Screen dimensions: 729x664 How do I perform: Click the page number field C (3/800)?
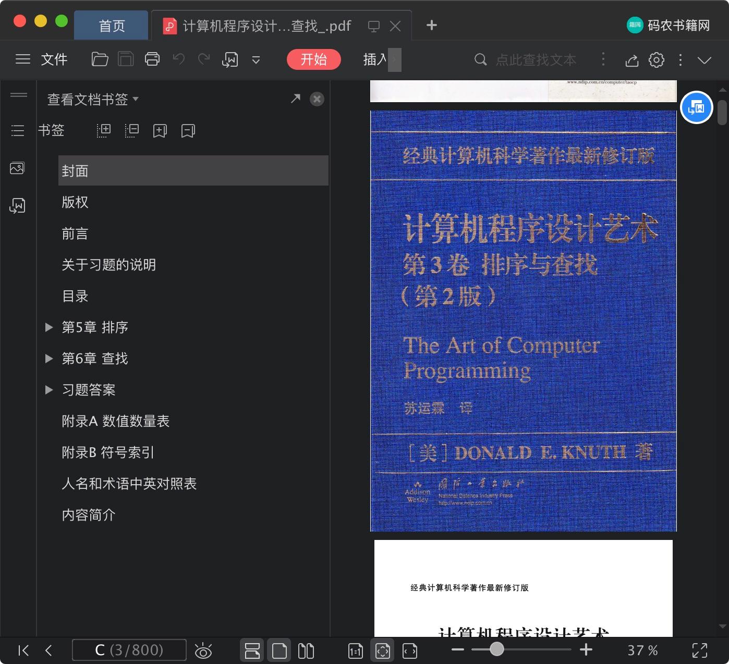point(129,650)
